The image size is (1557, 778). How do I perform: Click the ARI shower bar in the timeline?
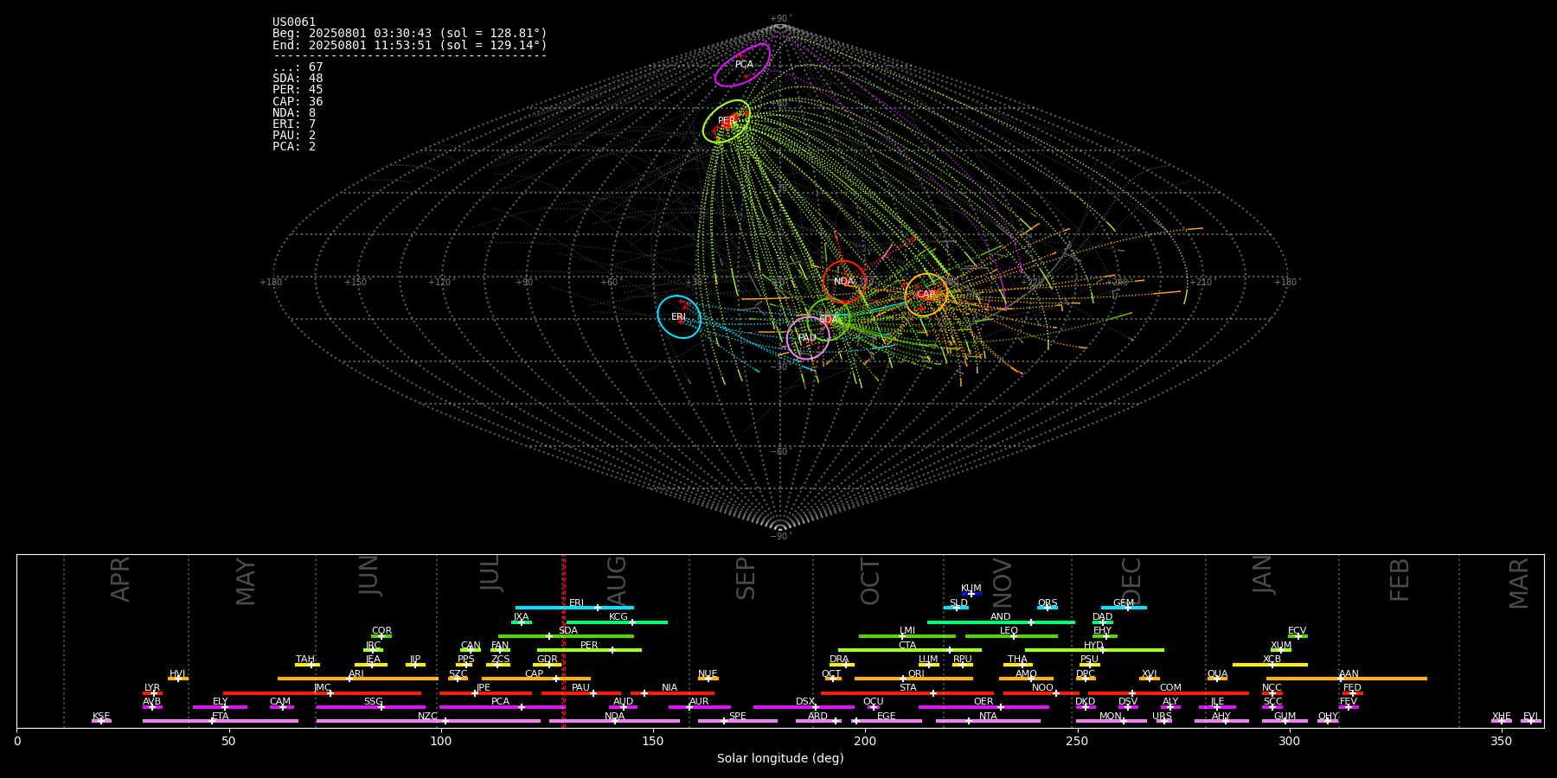357,679
